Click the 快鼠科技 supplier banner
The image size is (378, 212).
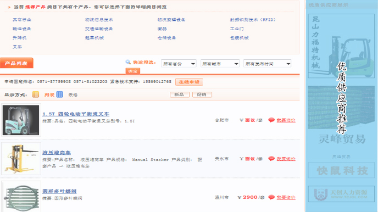[341, 171]
